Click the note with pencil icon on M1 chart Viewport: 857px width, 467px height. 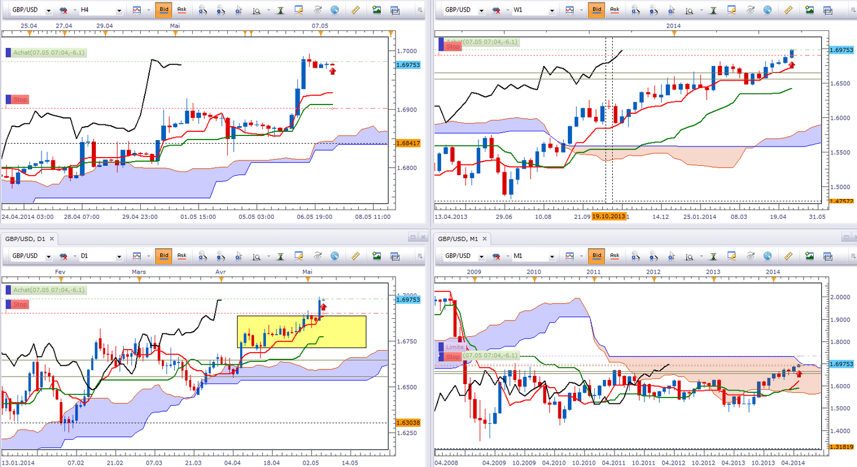[x=731, y=256]
